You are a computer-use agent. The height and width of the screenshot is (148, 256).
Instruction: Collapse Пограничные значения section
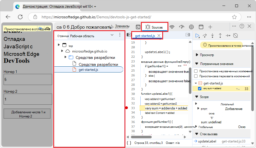pyautogui.click(x=197, y=64)
